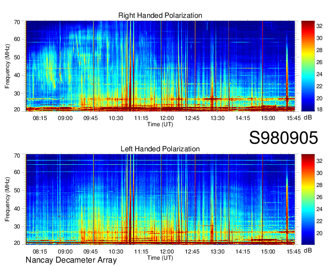
Task: Click the "28" value on the upper colorbar
Action: click(x=319, y=50)
